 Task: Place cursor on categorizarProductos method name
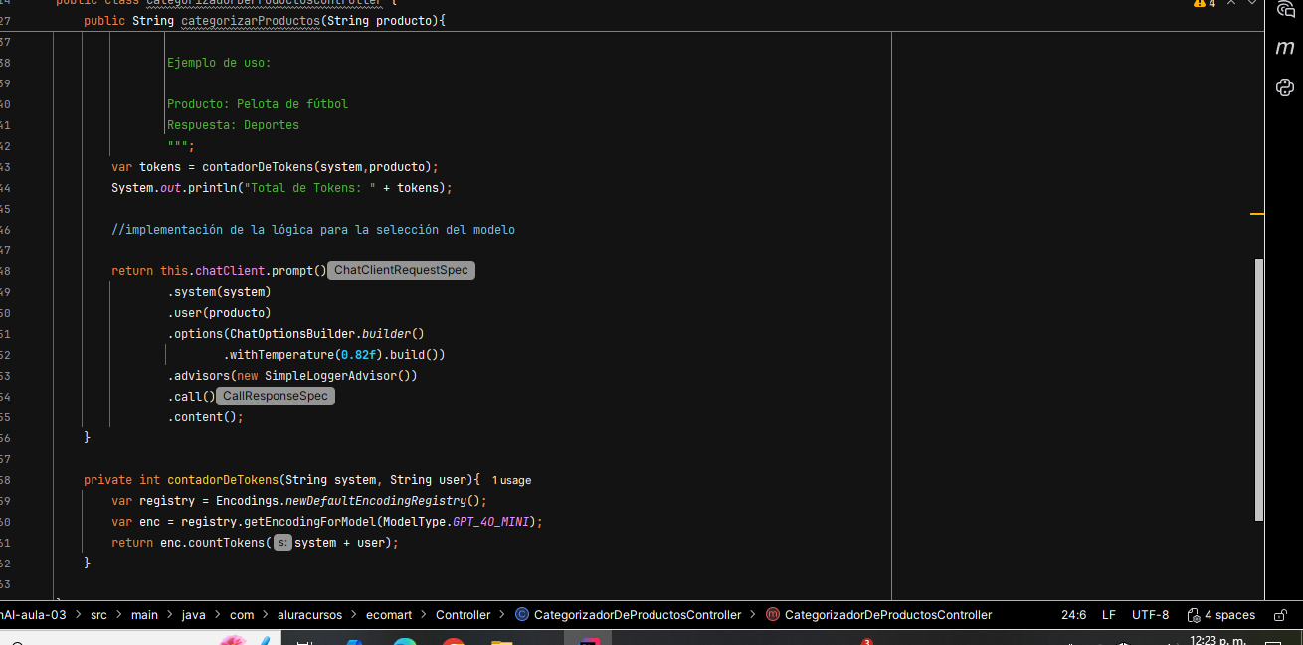point(252,20)
